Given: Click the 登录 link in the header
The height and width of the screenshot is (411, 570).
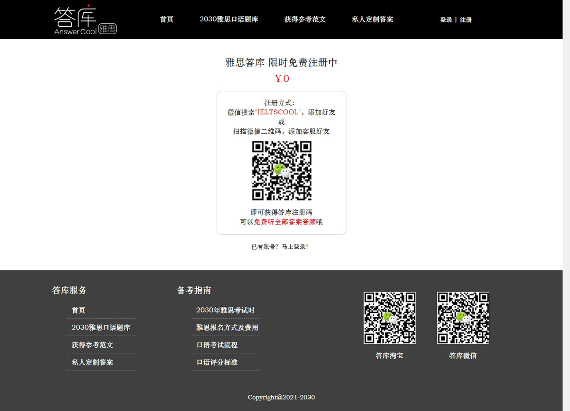Looking at the screenshot, I should coord(446,20).
